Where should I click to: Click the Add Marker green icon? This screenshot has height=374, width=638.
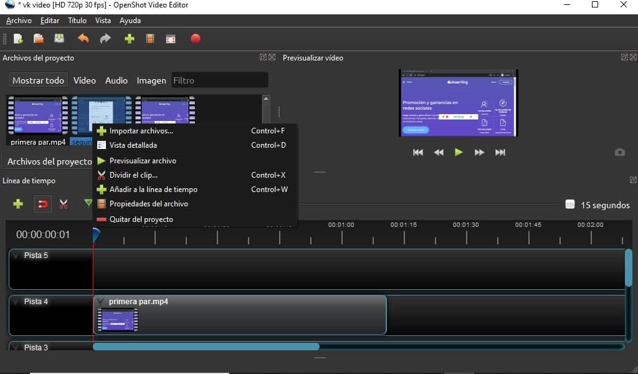pos(88,203)
